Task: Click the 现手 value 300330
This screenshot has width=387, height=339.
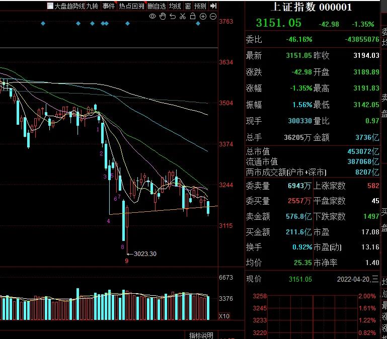Action: click(x=300, y=121)
